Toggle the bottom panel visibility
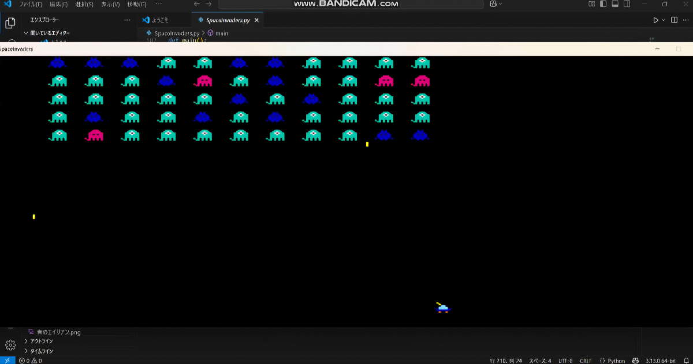 [x=616, y=4]
